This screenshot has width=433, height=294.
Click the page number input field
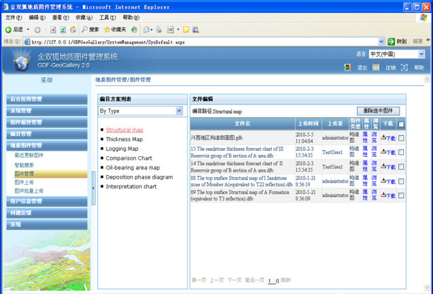(271, 280)
